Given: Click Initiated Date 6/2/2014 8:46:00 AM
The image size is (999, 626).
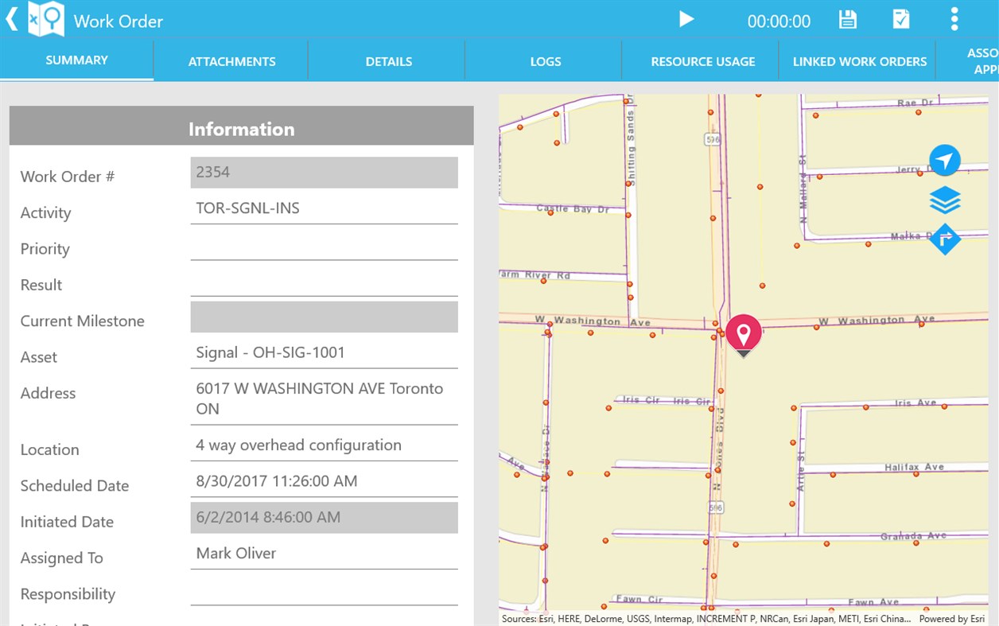Looking at the screenshot, I should click(x=325, y=518).
